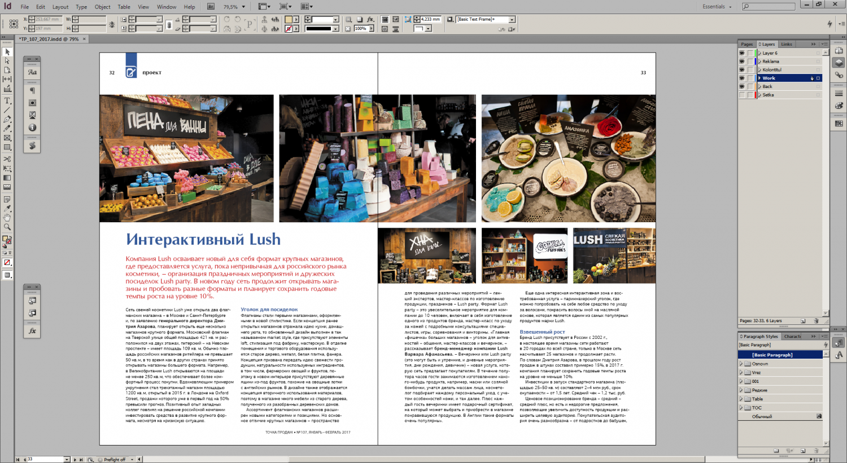Open the Essentials workspace dropdown
This screenshot has height=463, width=847.
point(717,7)
